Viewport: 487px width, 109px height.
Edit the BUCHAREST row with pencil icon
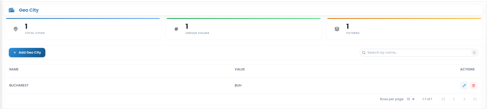coord(464,85)
